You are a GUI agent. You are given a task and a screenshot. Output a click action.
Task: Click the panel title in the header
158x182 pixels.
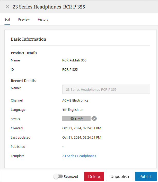(49, 7)
